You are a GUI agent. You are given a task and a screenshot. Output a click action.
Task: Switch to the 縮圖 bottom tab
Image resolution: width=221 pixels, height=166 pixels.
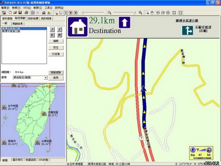5,160
